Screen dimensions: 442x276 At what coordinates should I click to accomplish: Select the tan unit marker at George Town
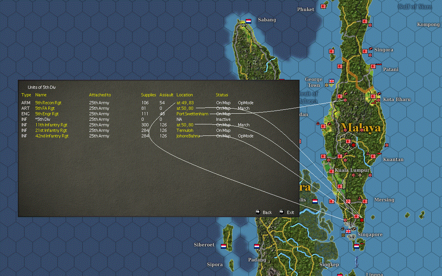[327, 85]
